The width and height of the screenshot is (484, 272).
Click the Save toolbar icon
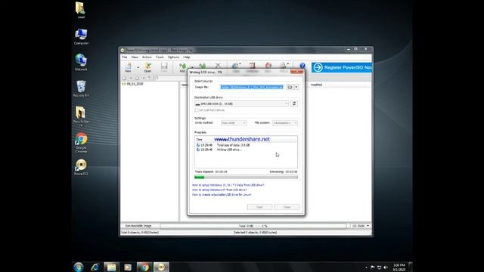(x=164, y=67)
